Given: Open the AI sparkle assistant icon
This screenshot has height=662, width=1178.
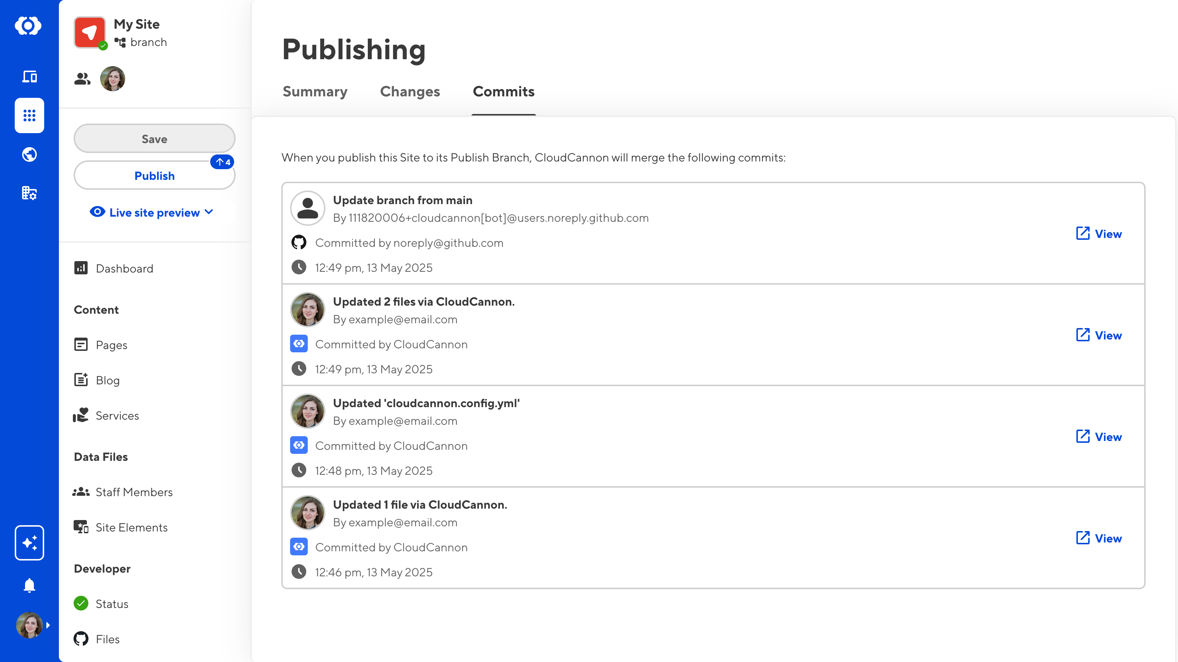Looking at the screenshot, I should [x=29, y=542].
